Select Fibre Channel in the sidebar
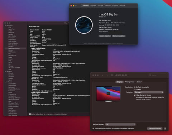 coord(13,45)
